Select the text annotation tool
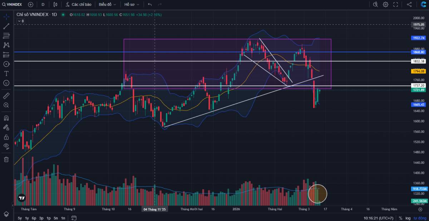The height and width of the screenshot is (221, 429). pyautogui.click(x=6, y=74)
